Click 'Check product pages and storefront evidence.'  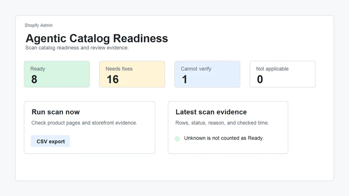(x=84, y=123)
